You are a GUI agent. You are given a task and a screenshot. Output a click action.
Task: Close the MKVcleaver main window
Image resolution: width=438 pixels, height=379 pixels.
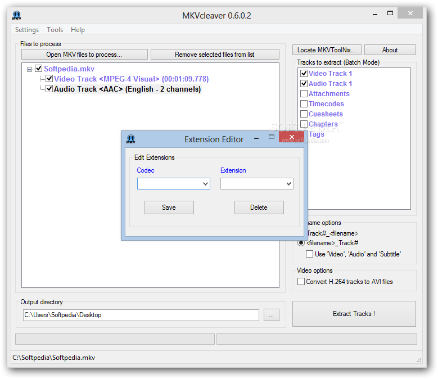pyautogui.click(x=410, y=13)
